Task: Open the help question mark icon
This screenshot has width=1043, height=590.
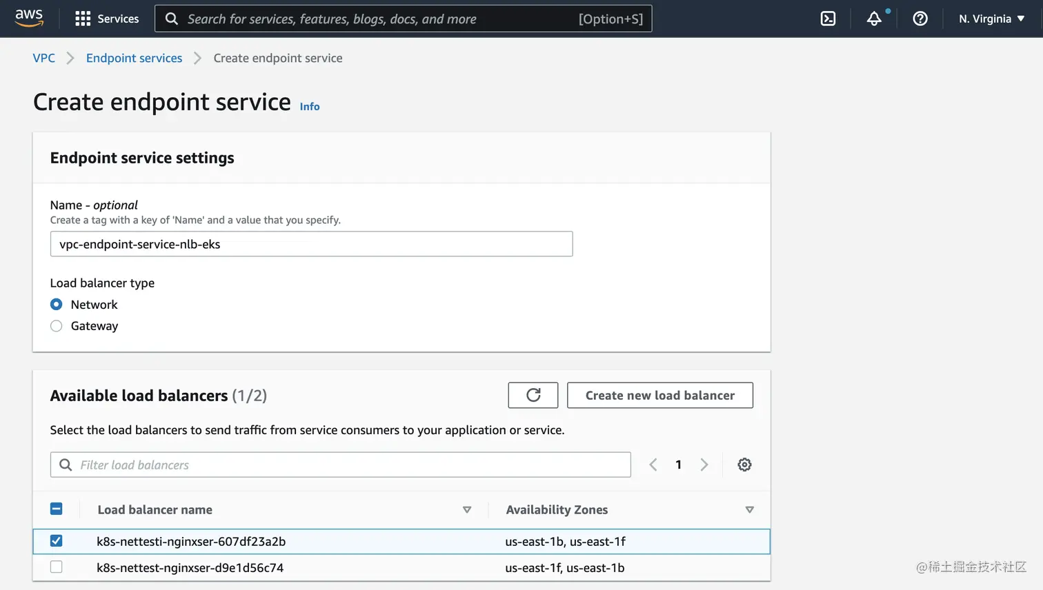Action: (920, 19)
